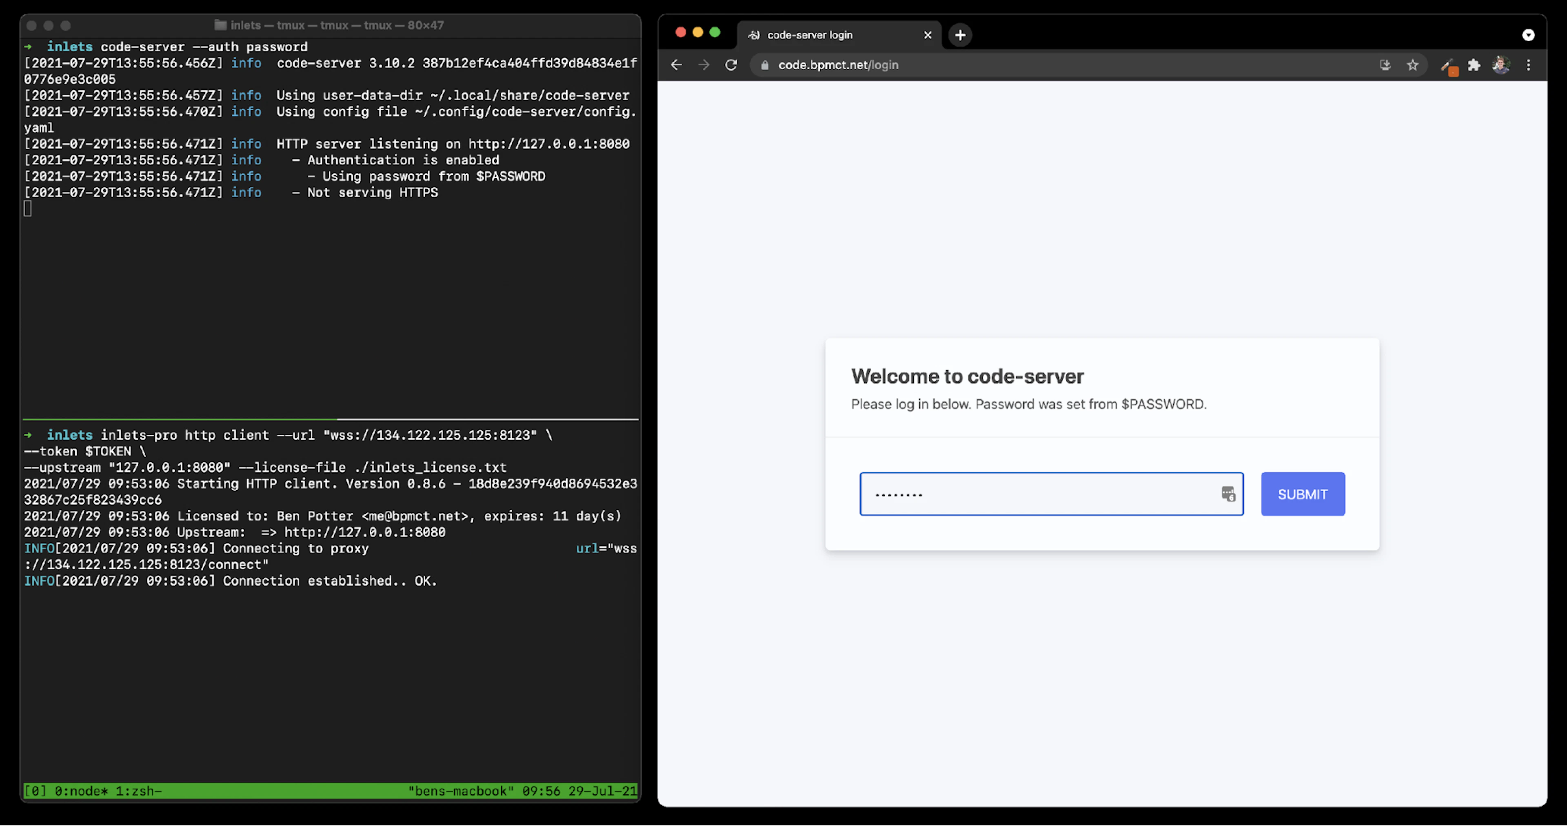Click "bens-macbook" in tmux status bar
1567x826 pixels.
pyautogui.click(x=461, y=791)
